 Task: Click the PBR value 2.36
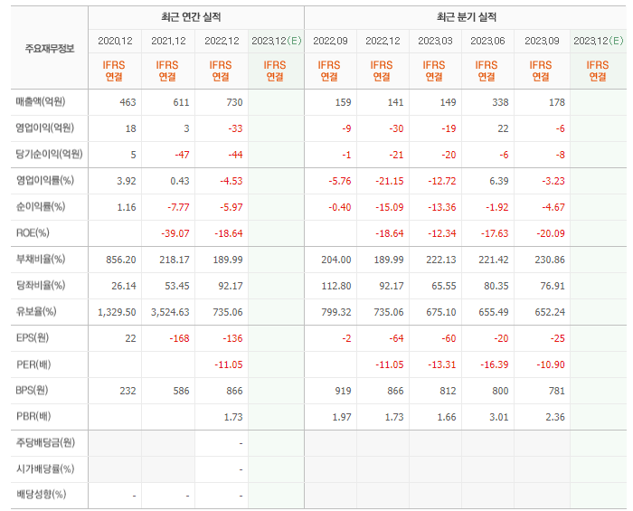pyautogui.click(x=555, y=417)
